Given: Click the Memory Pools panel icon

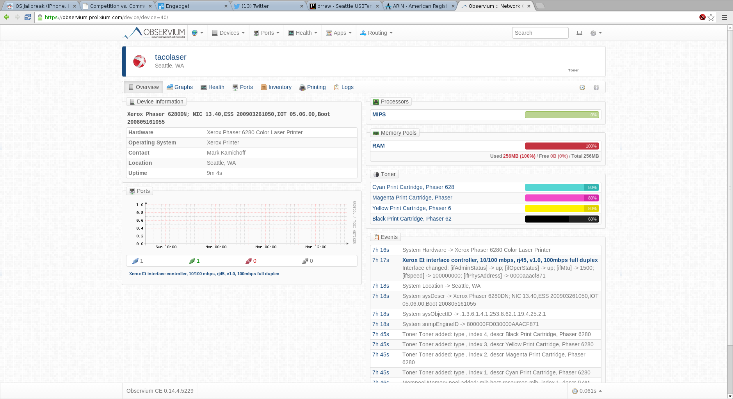Looking at the screenshot, I should point(376,133).
